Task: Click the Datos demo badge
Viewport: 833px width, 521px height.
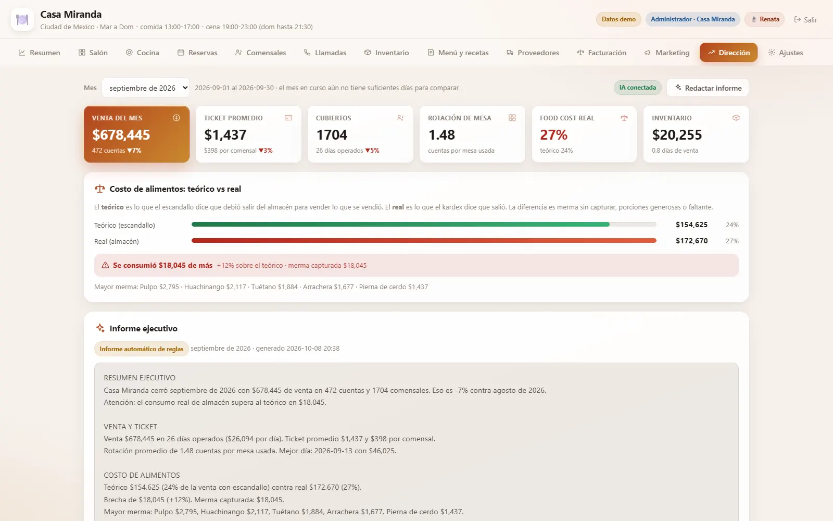Action: [619, 19]
